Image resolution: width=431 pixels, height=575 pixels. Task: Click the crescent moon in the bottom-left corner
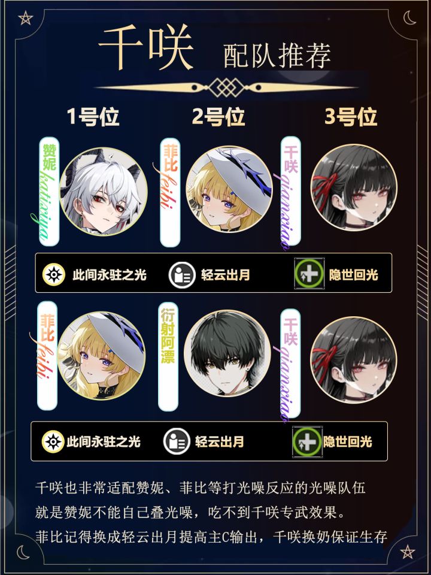point(23,552)
